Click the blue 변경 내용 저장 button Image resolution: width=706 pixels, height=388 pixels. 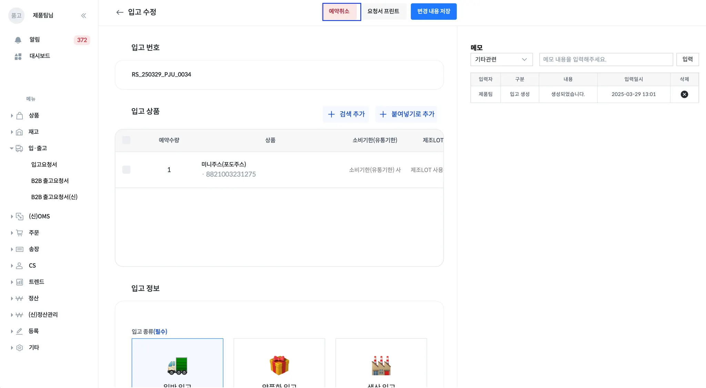pyautogui.click(x=433, y=12)
